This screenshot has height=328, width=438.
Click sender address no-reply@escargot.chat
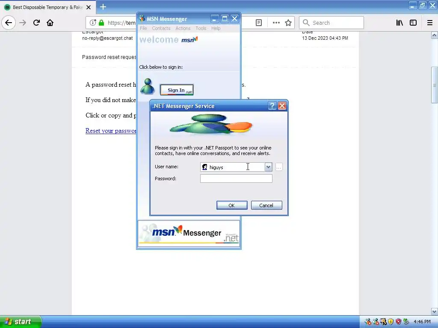107,38
